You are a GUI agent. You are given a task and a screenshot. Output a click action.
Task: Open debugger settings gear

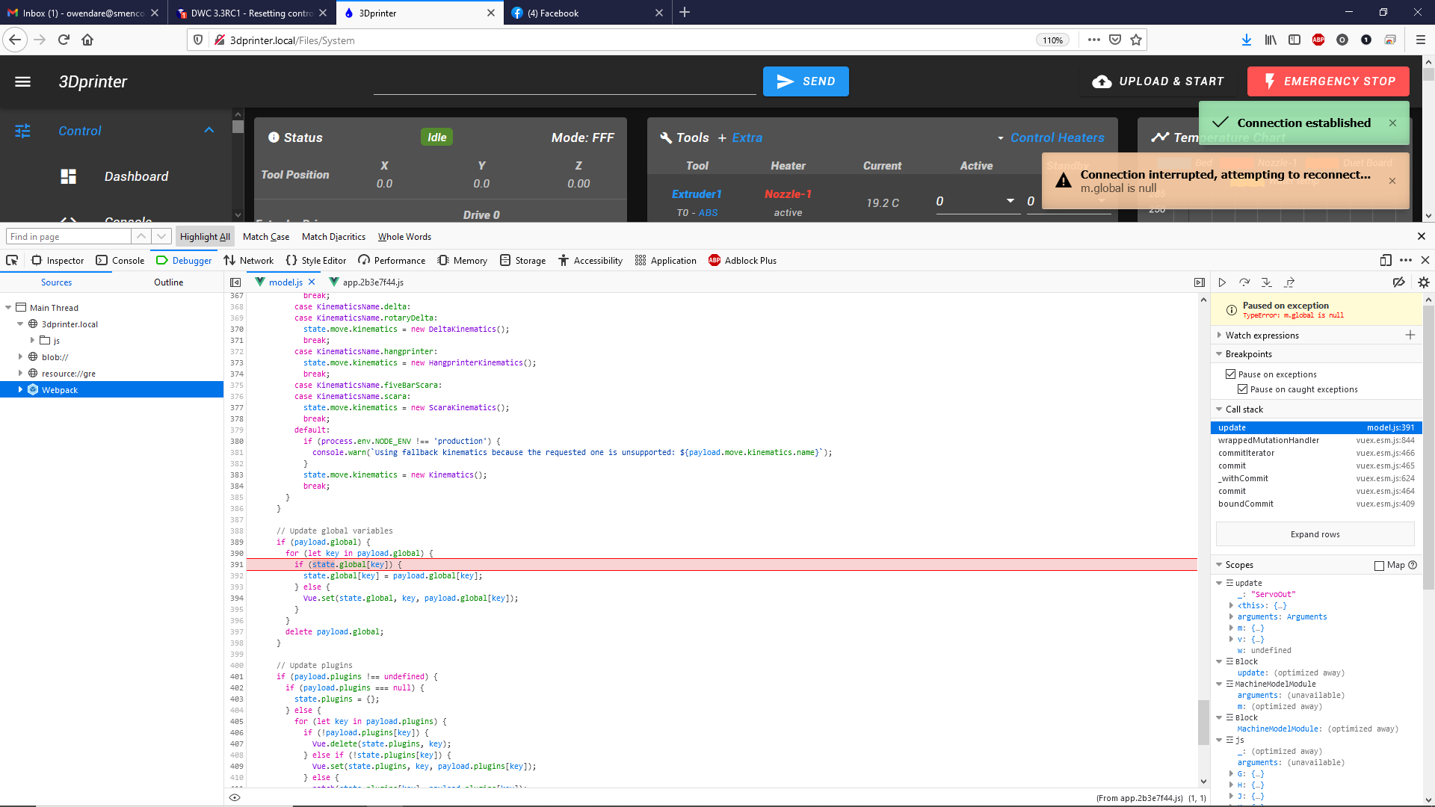1423,282
